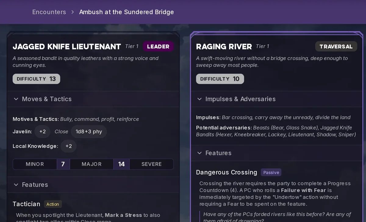Collapse the Moves & Tactics section
Viewport: 366px width, 222px height.
tap(93, 99)
